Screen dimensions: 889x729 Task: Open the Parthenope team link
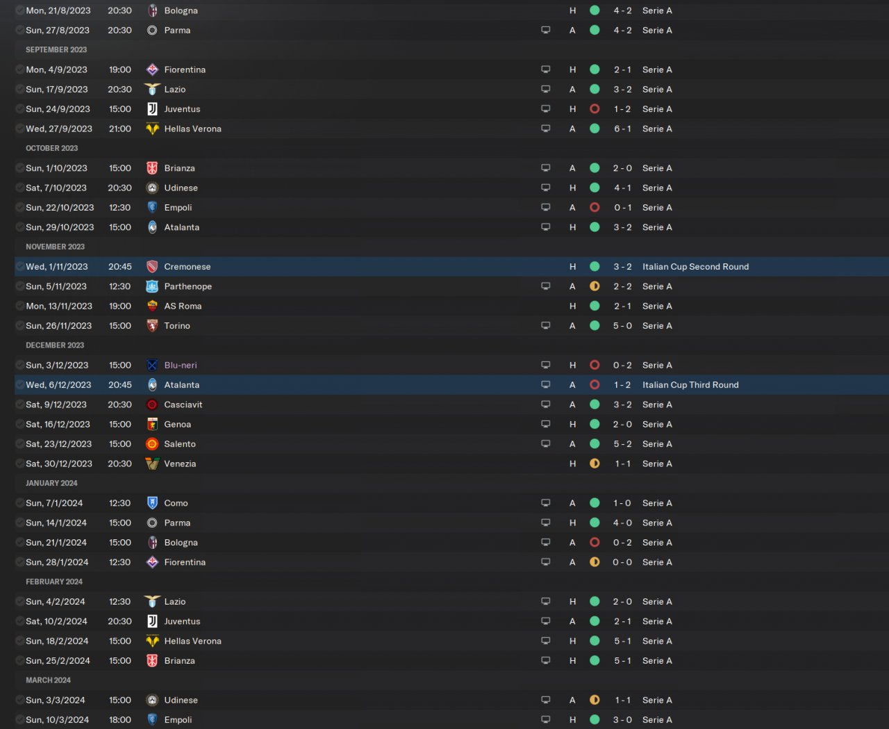[x=188, y=286]
